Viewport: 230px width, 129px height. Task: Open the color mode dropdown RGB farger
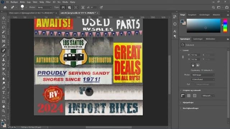click(203, 75)
